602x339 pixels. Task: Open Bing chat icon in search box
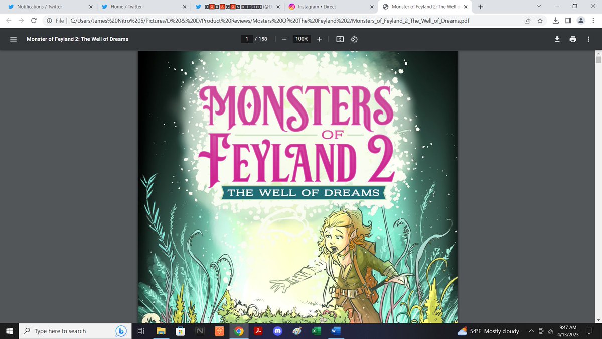[121, 331]
